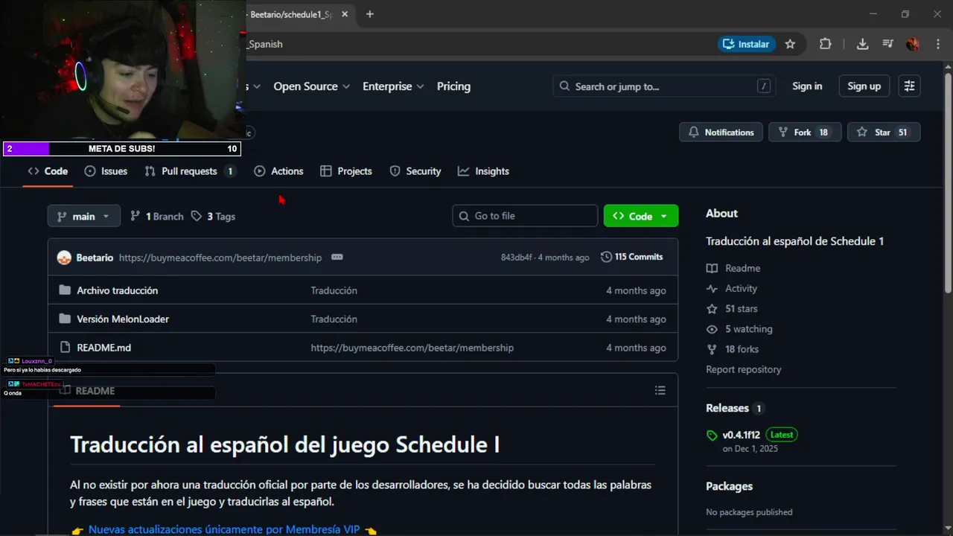Open release v0.4.1f12
This screenshot has width=953, height=536.
click(741, 435)
